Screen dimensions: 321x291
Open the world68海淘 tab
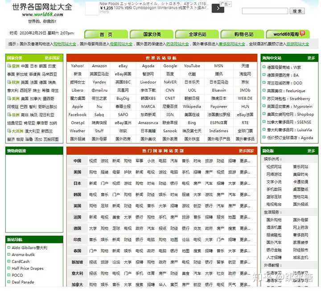288,34
